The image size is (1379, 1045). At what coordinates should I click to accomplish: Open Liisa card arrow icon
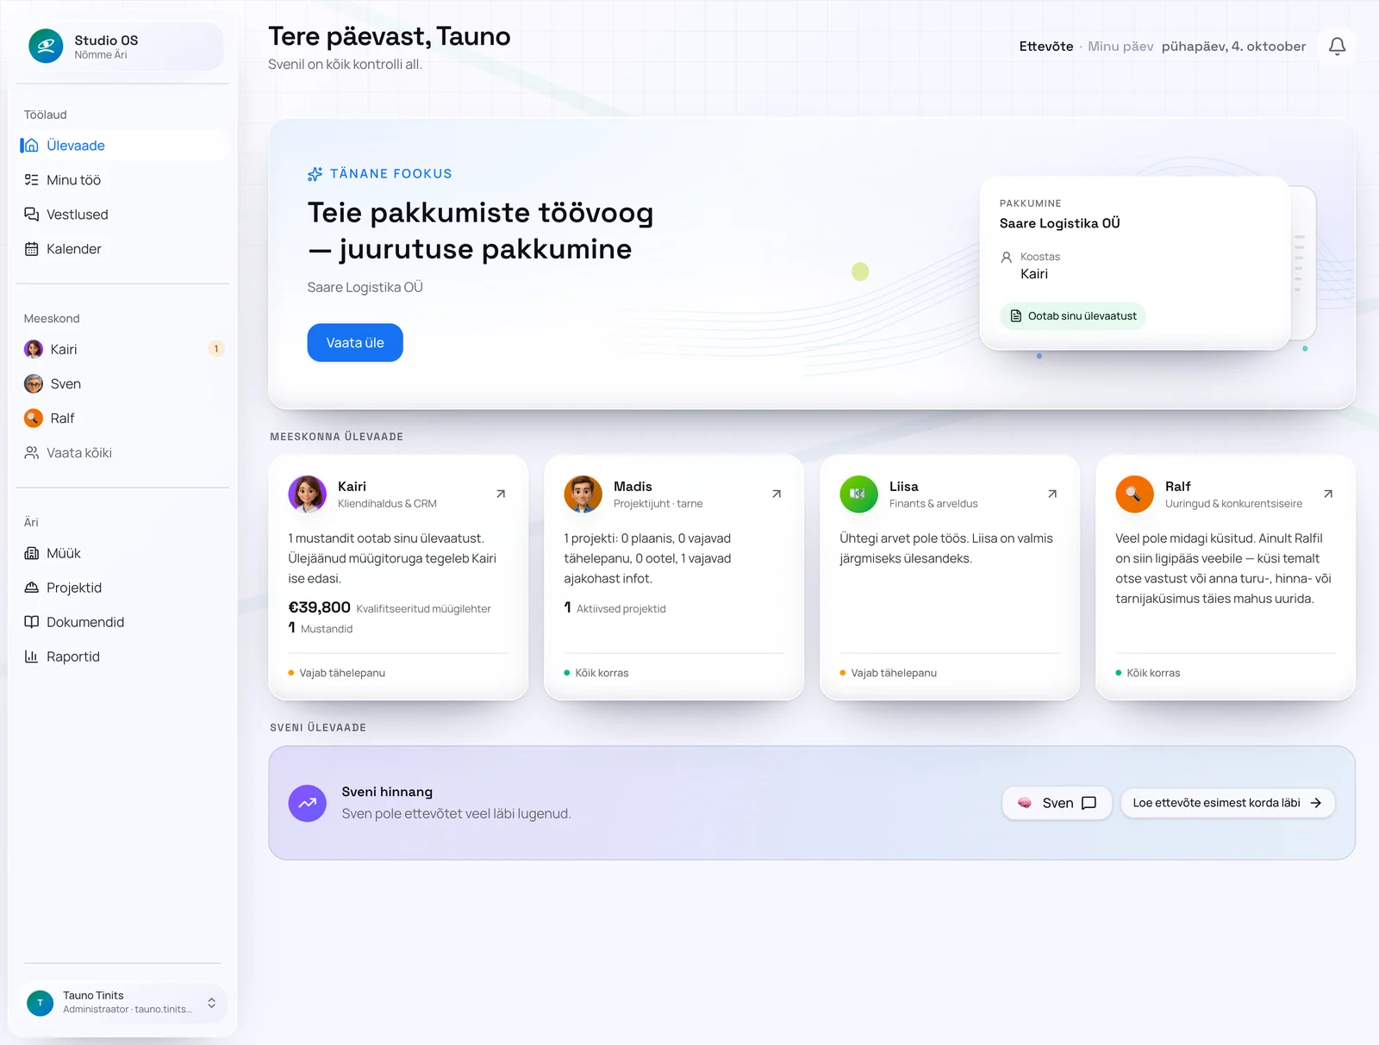[1052, 494]
